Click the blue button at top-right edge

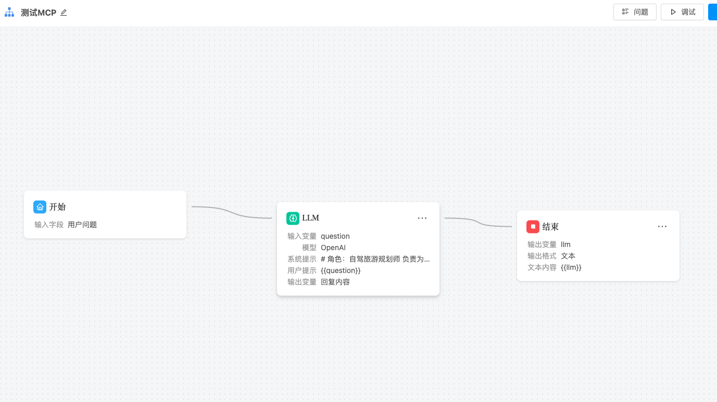click(712, 12)
